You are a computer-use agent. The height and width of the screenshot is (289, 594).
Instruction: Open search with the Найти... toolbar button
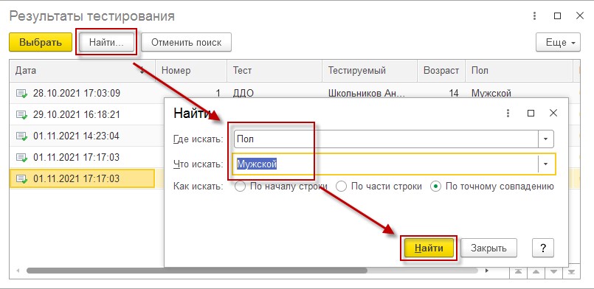(106, 42)
